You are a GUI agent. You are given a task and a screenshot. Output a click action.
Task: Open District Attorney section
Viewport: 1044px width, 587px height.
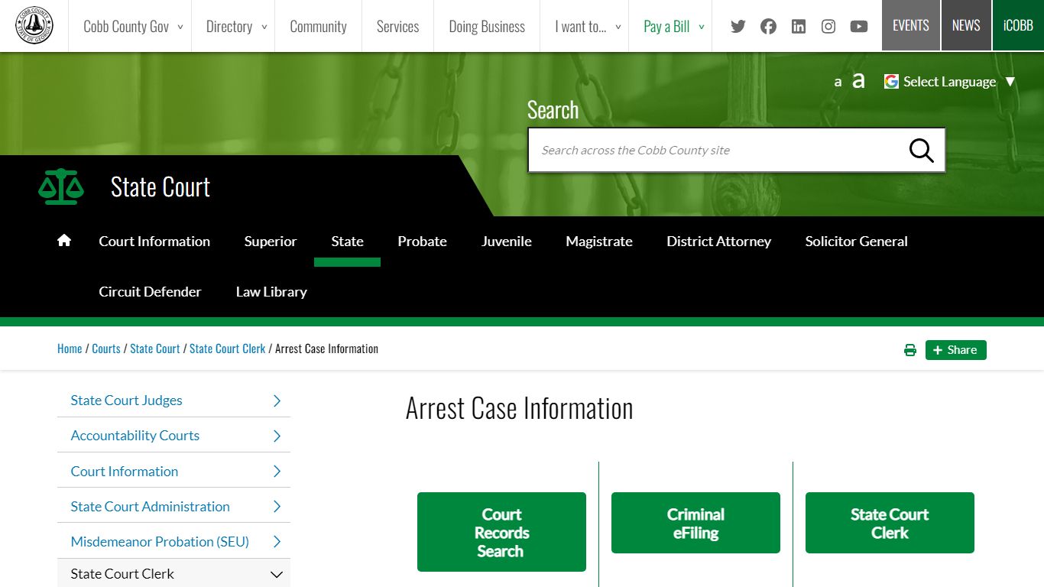tap(718, 241)
